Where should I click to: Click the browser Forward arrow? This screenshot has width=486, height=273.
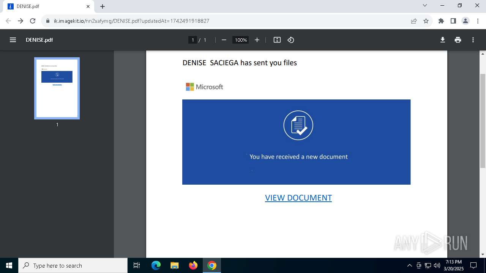point(21,21)
